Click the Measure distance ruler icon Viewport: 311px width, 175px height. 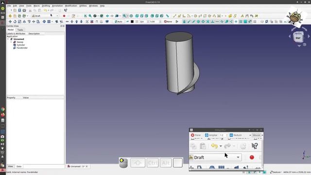[x=167, y=16]
